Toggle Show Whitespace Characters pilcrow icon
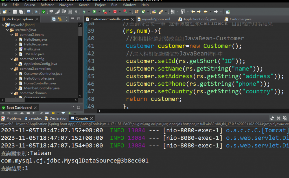 [76, 12]
